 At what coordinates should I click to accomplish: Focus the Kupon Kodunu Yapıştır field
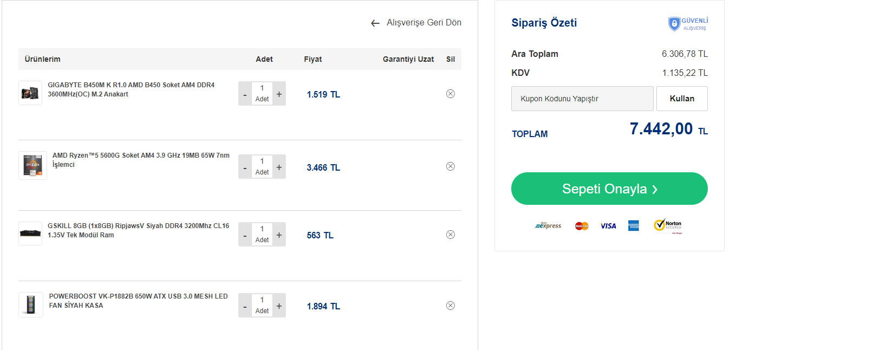click(x=582, y=99)
